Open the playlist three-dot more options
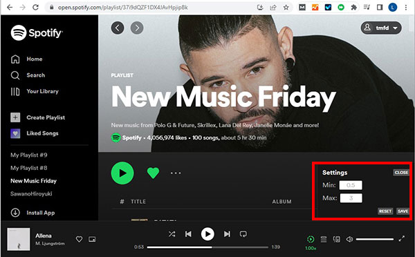 pyautogui.click(x=176, y=173)
